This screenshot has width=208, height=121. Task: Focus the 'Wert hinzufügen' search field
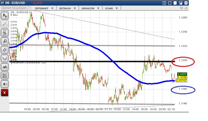coord(16,8)
